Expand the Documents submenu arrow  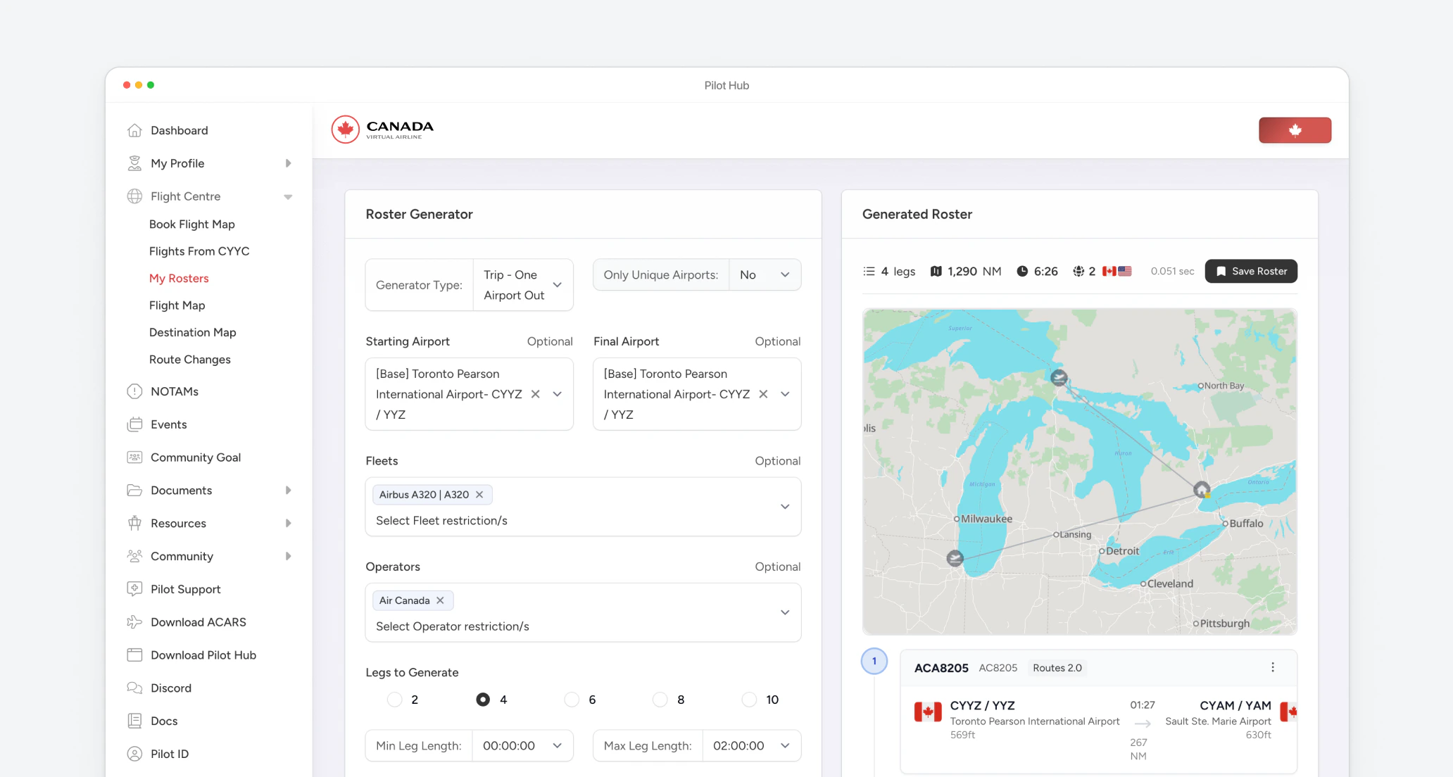288,491
